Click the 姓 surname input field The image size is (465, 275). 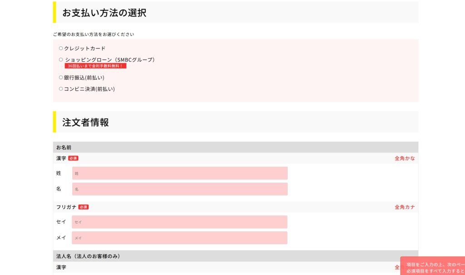point(180,173)
